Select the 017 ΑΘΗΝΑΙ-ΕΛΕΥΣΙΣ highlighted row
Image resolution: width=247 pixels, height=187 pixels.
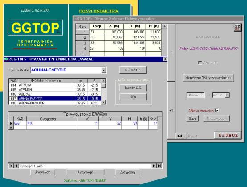coord(55,99)
